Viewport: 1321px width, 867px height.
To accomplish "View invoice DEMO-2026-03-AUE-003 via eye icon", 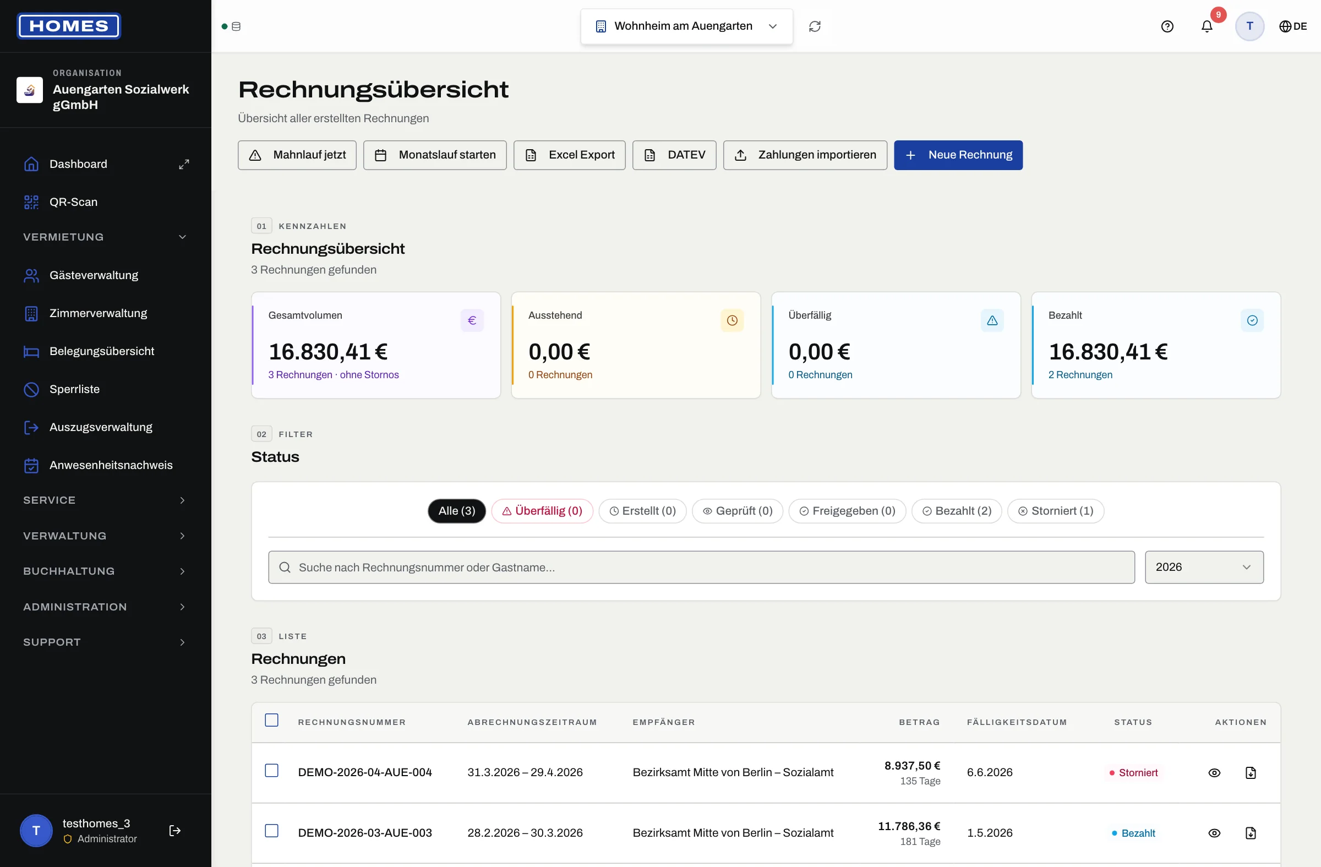I will pyautogui.click(x=1214, y=832).
